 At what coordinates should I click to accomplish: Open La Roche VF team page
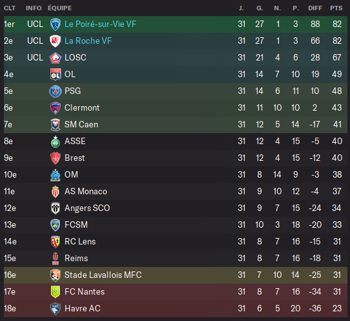tap(88, 41)
